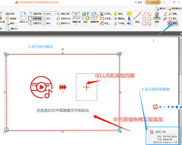Screen dimensions: 182x145
Task: Expand the Edit Content (编辑内容) dropdown arrow
Action: click(x=76, y=24)
